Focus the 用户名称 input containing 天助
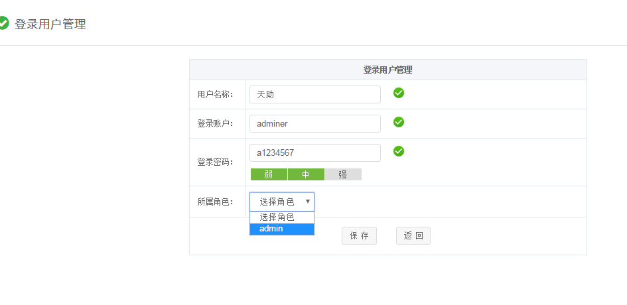 [315, 95]
